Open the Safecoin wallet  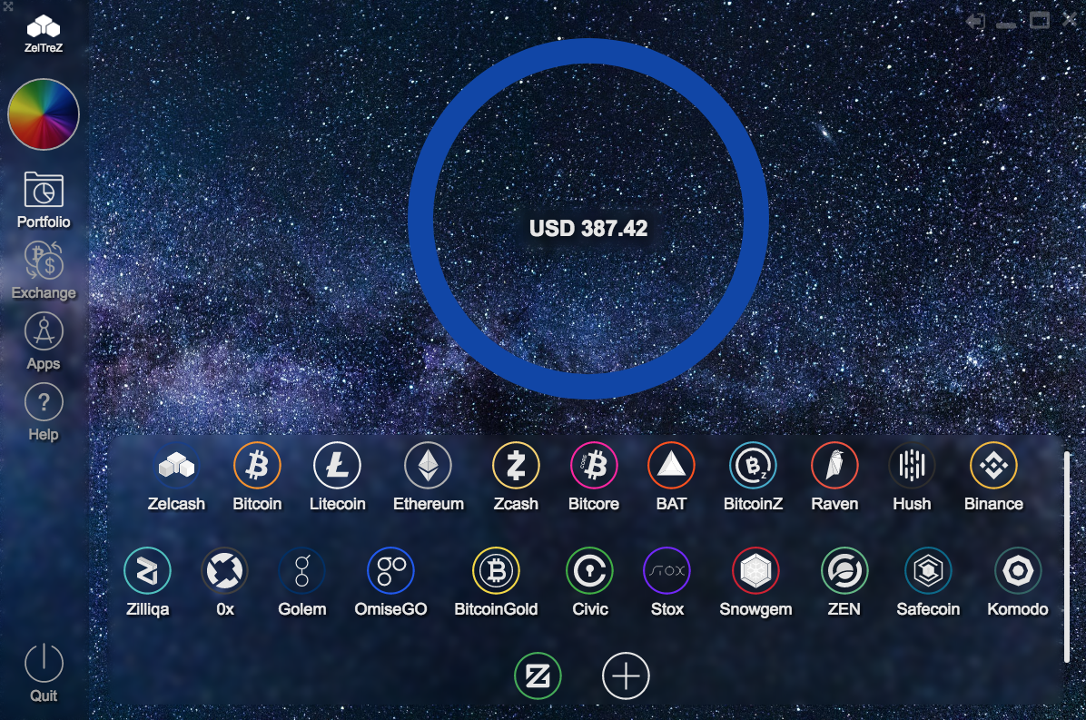(x=928, y=583)
